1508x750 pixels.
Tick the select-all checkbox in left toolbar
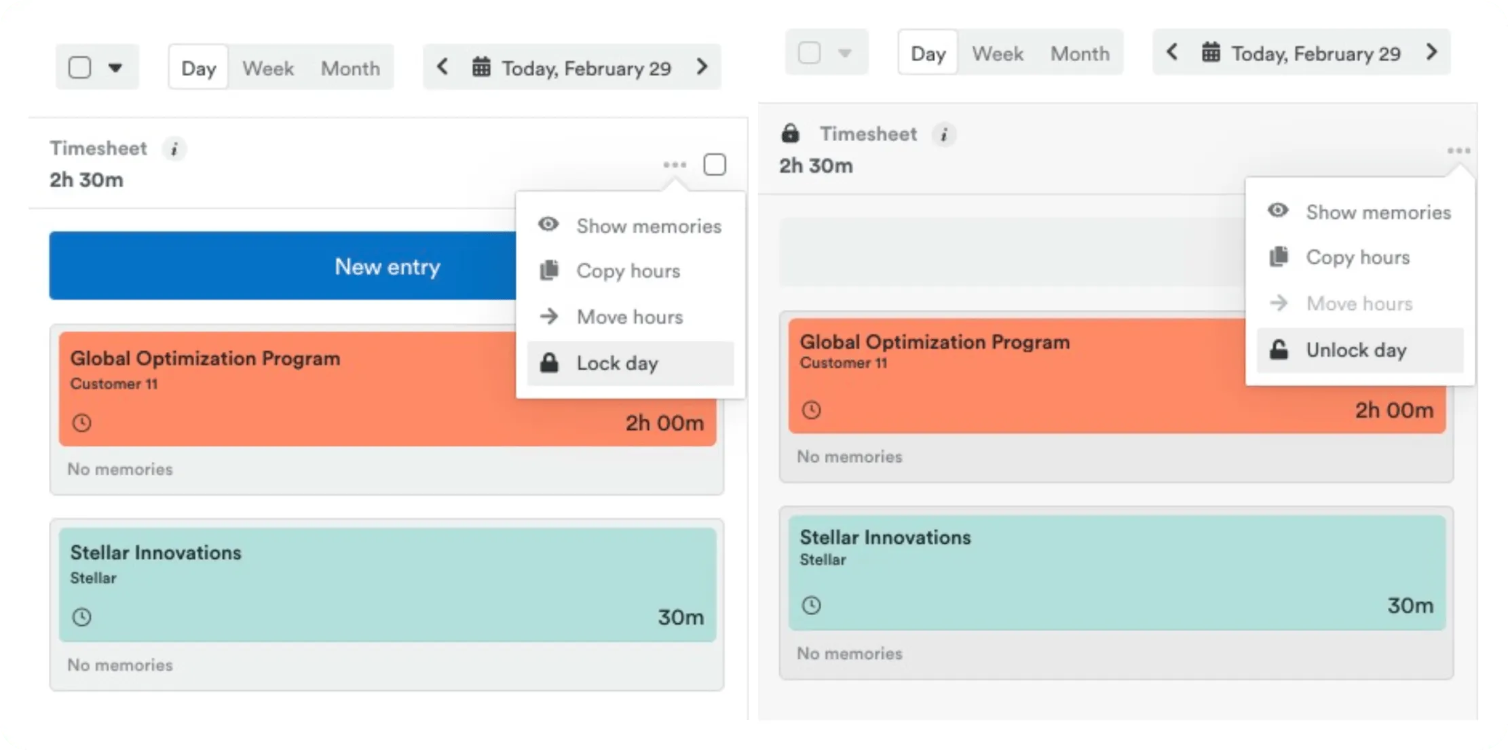point(80,67)
